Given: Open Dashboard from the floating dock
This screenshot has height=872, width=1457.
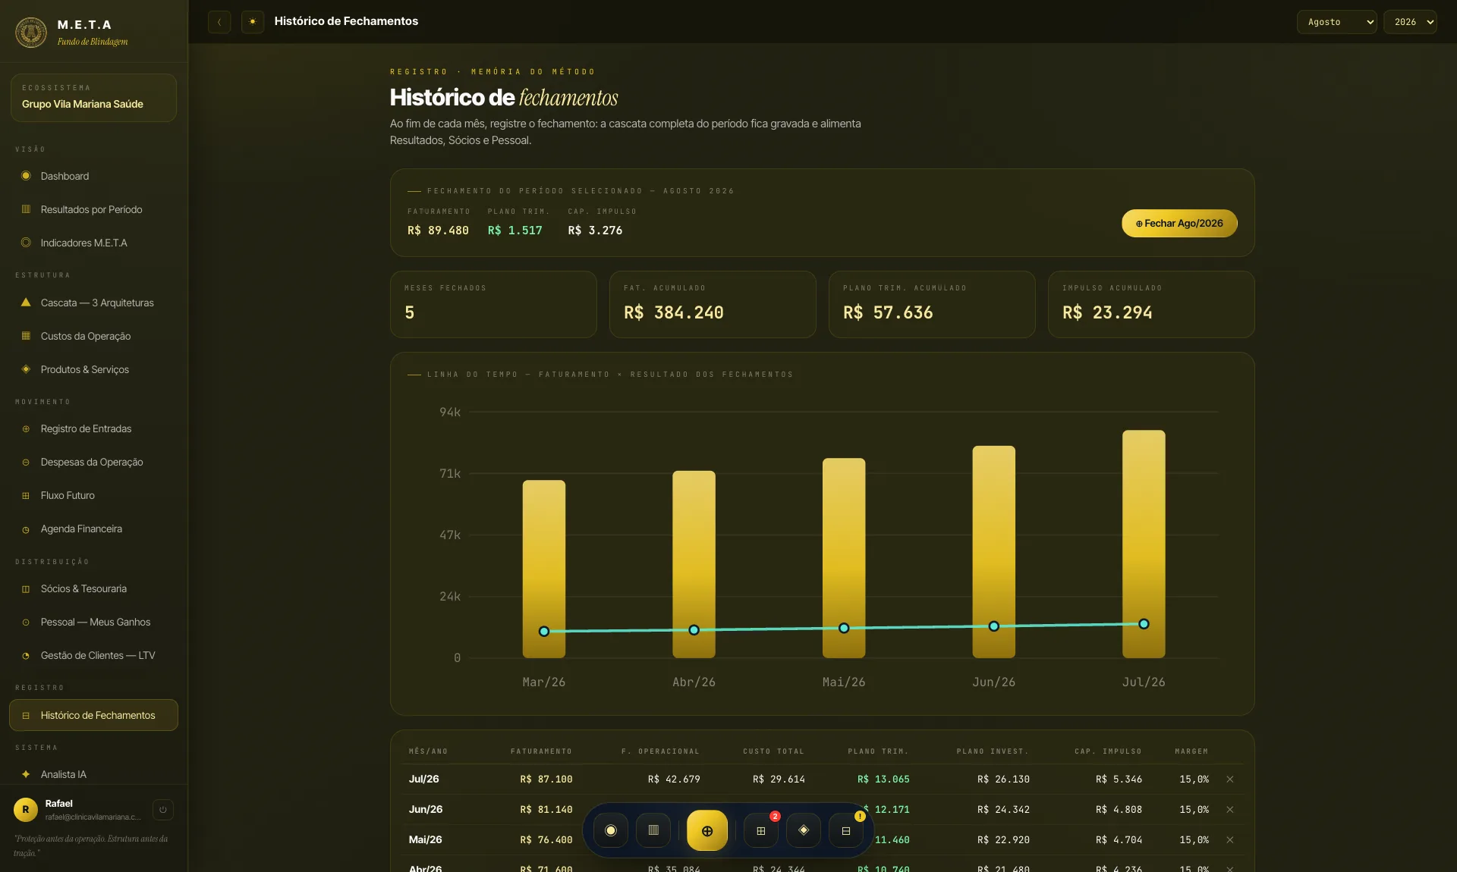Looking at the screenshot, I should pos(611,831).
